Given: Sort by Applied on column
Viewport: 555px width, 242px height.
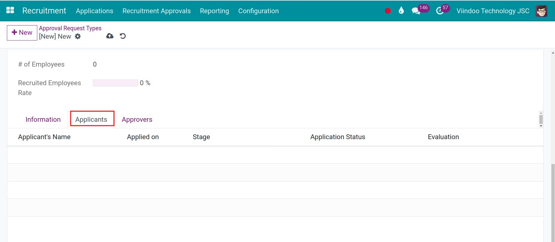Looking at the screenshot, I should pyautogui.click(x=143, y=137).
